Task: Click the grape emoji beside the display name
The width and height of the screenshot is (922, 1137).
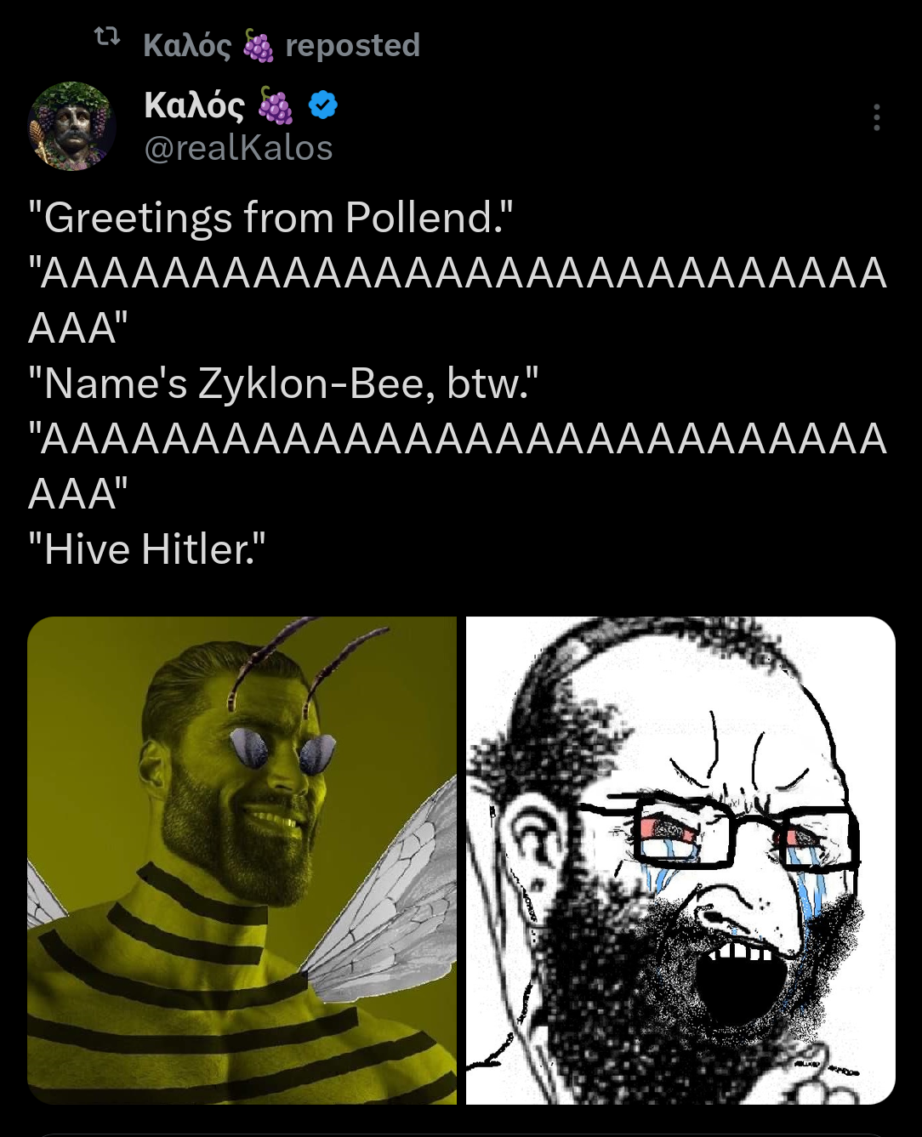Action: (x=275, y=106)
